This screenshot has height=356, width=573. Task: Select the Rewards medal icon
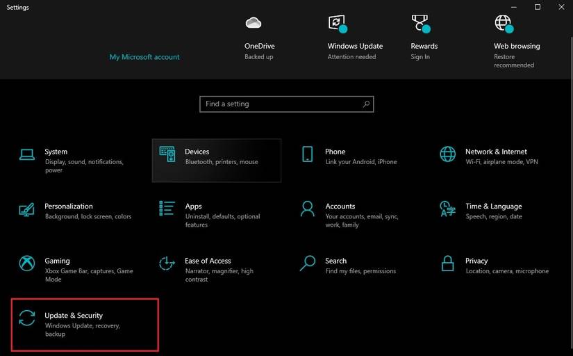[421, 24]
